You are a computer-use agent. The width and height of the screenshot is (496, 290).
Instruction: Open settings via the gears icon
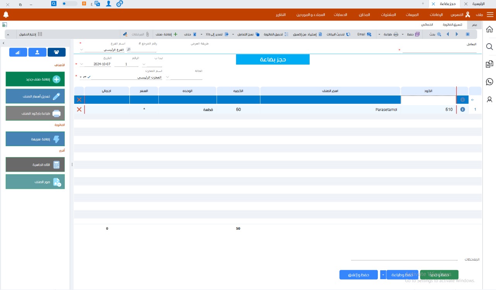(120, 3)
